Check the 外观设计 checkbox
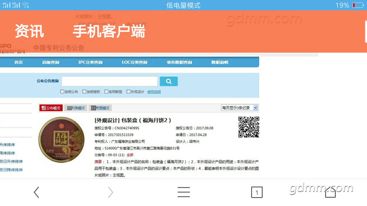The image size is (367, 206). [x=128, y=92]
